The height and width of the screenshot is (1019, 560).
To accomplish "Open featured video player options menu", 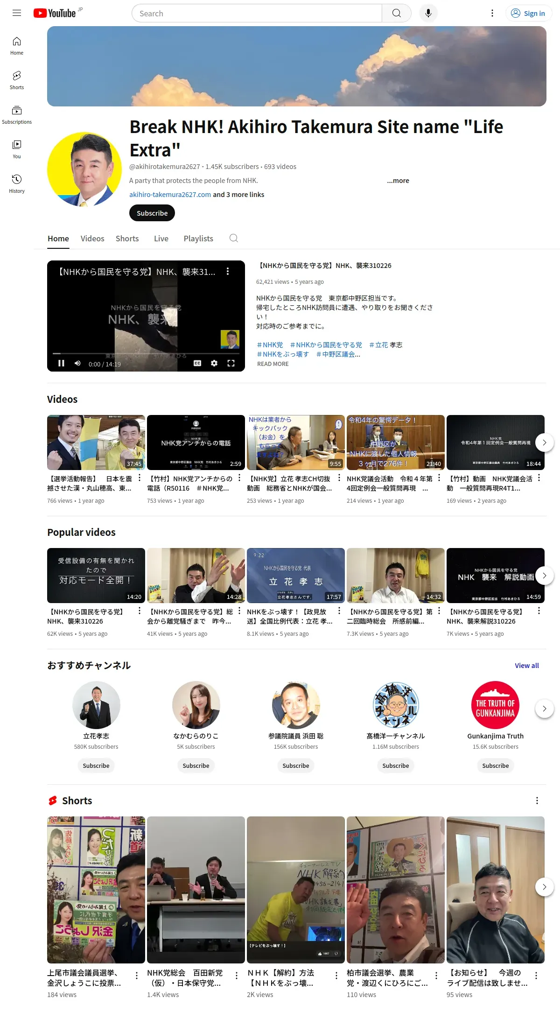I will tap(228, 271).
